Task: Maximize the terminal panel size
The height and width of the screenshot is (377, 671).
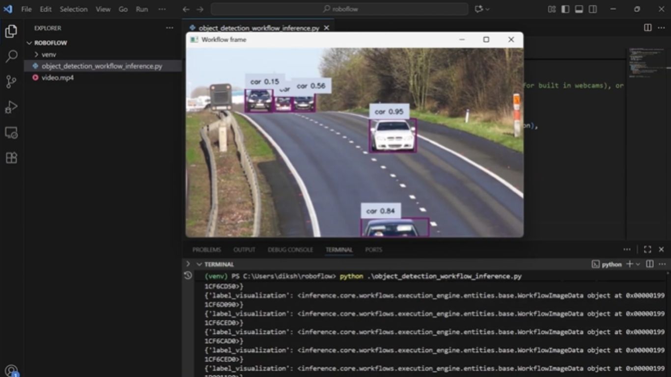Action: [x=647, y=249]
